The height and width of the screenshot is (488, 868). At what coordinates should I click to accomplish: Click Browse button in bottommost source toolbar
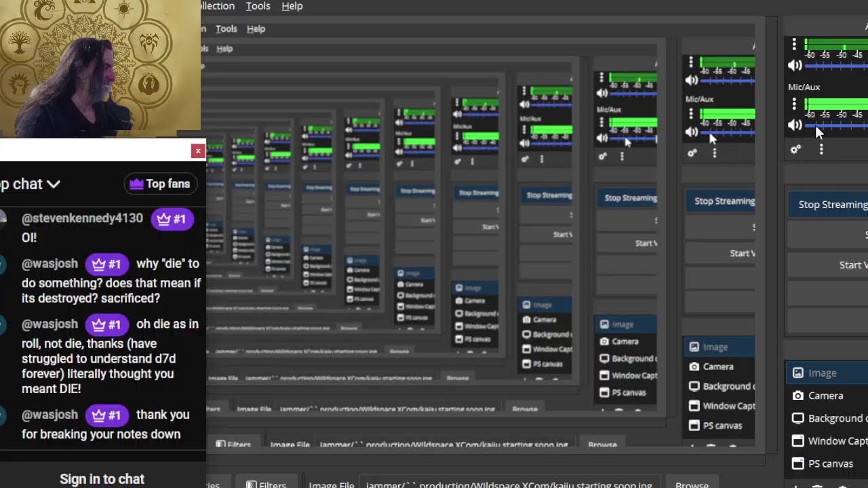coord(692,485)
